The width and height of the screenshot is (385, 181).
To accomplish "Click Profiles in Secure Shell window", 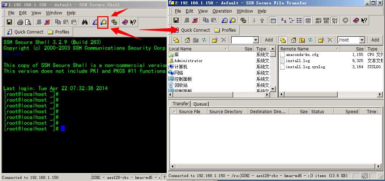I will 59,32.
